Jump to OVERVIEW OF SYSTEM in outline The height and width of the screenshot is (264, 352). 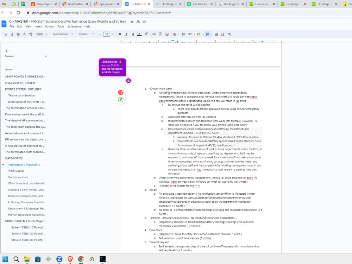click(20, 83)
